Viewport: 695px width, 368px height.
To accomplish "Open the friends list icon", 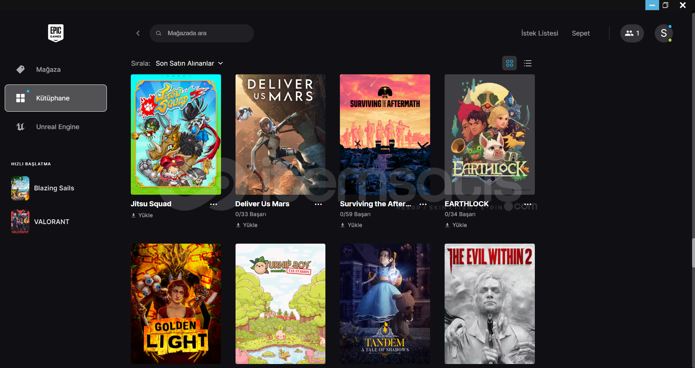I will click(x=632, y=33).
